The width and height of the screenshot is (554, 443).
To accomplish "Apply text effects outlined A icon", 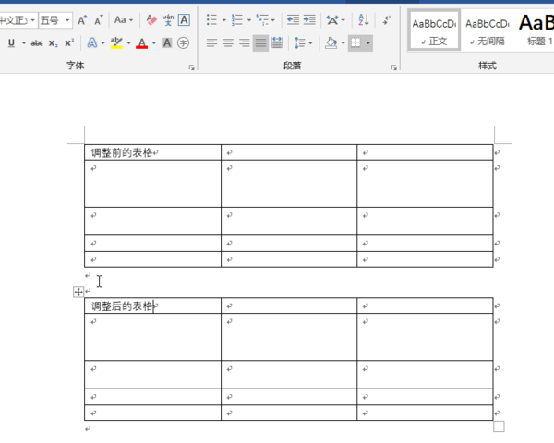I will pos(91,43).
